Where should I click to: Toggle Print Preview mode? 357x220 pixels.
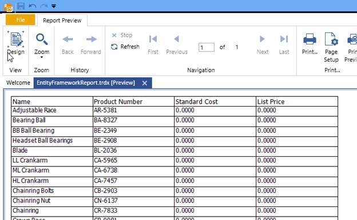point(351,47)
